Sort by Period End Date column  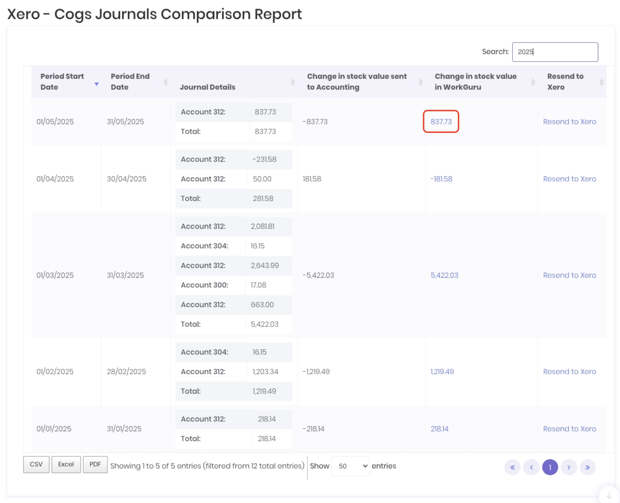click(166, 82)
